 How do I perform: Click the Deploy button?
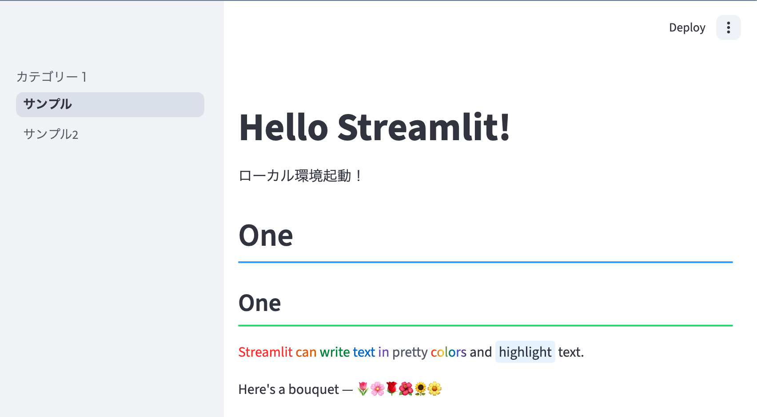[x=687, y=28]
